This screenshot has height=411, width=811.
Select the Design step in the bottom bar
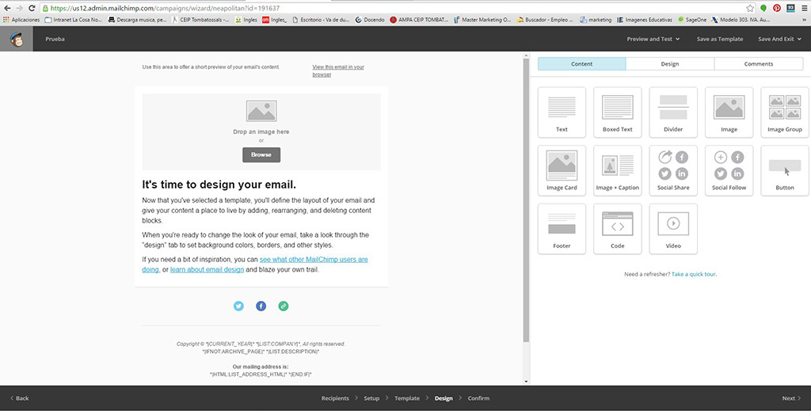tap(444, 398)
